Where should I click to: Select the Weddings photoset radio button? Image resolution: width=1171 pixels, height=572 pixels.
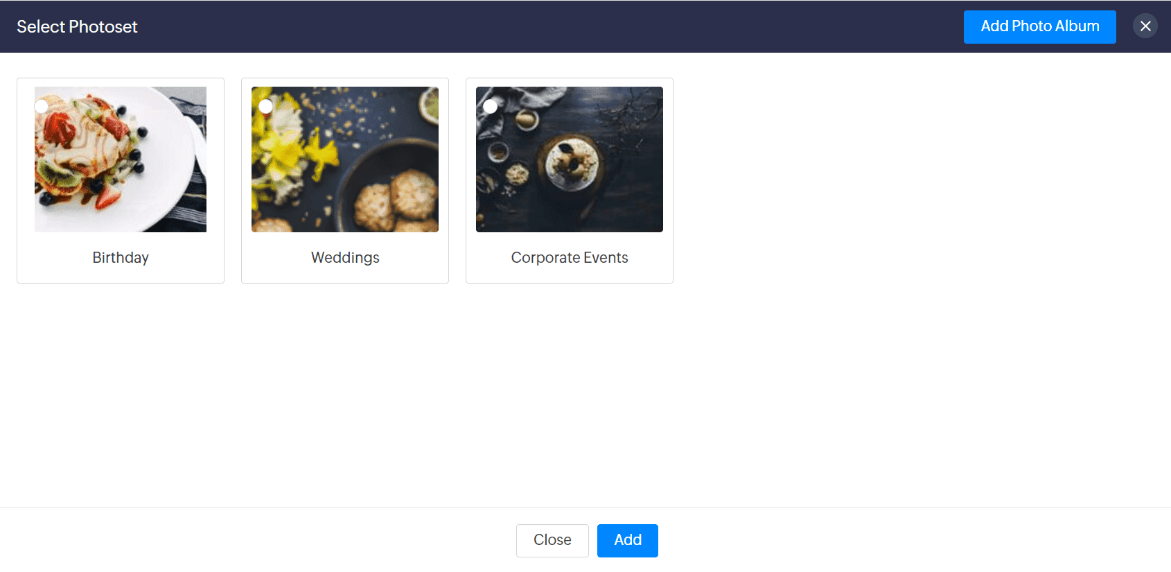pyautogui.click(x=265, y=106)
